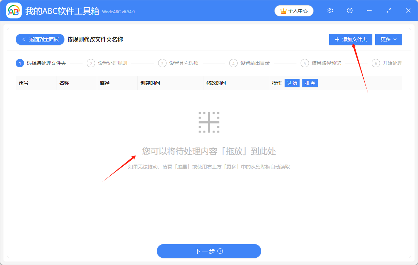Viewport: 418px width, 265px height.
Task: Open the help question mark icon
Action: pyautogui.click(x=349, y=10)
